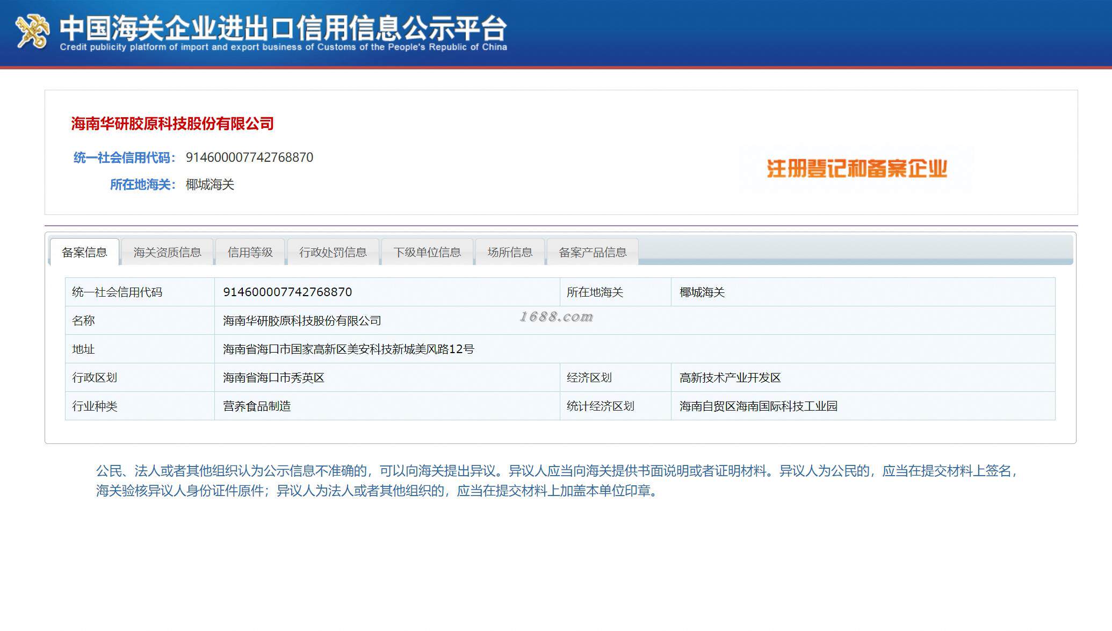Click the platform title 中国海关企业进出口信用信息公示平台
This screenshot has width=1112, height=631.
tap(283, 28)
